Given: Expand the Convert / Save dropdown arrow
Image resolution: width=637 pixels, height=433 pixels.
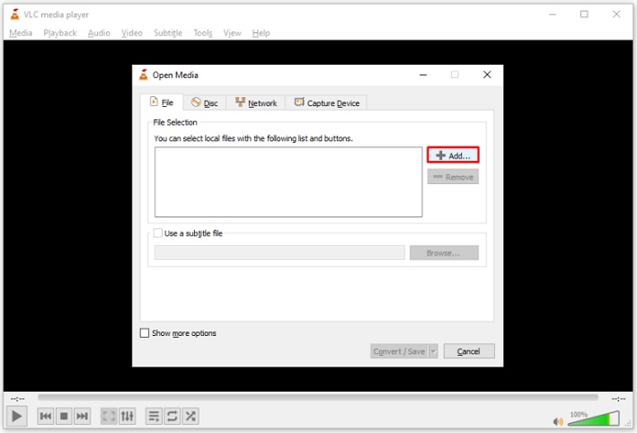Looking at the screenshot, I should coord(433,351).
